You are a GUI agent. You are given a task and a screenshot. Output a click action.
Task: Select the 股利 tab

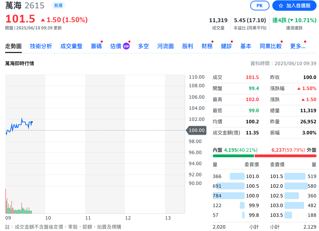[x=188, y=46]
